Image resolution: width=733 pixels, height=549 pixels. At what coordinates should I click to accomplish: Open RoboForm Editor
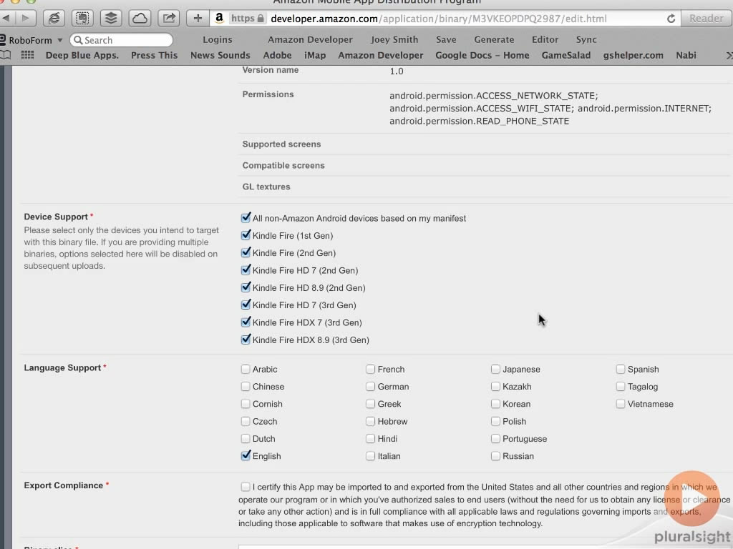[x=545, y=40]
